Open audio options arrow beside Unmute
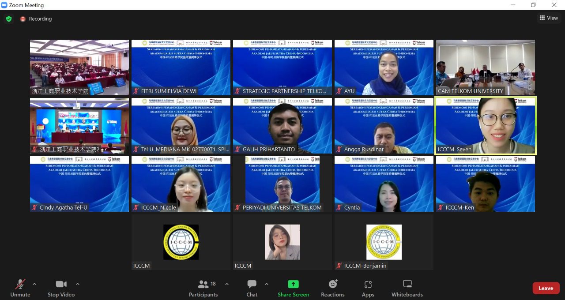Screen dimensions: 565x300 pos(34,284)
